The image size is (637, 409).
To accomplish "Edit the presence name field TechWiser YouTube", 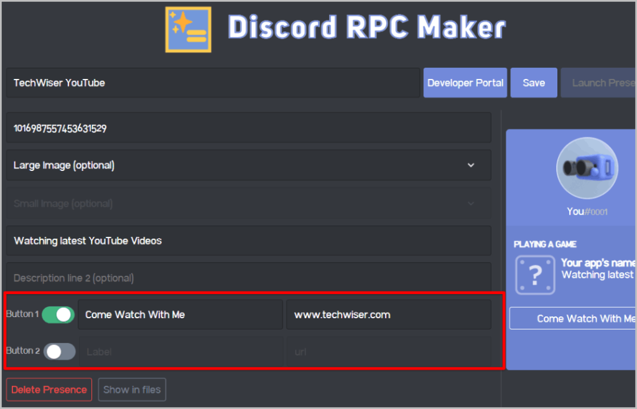I will click(213, 83).
